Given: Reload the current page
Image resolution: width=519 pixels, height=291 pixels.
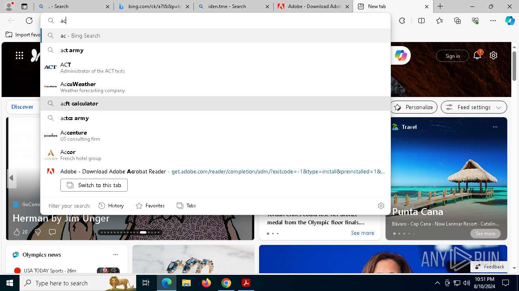Looking at the screenshot, I should [29, 21].
